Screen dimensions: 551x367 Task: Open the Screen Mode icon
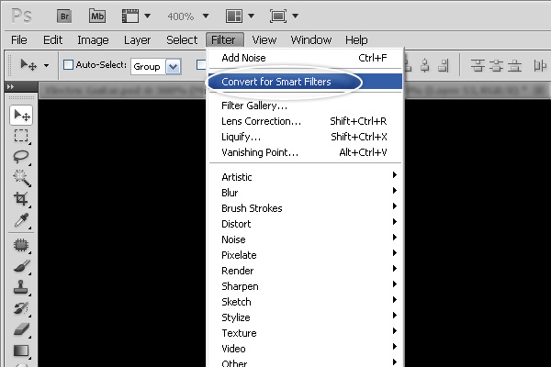tap(278, 17)
